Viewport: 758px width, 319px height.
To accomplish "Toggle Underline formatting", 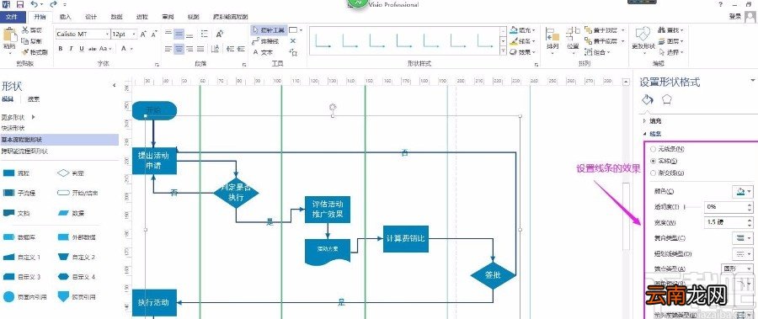I will 82,48.
